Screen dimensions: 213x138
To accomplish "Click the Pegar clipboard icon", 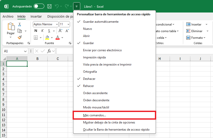I will [x=11, y=26].
